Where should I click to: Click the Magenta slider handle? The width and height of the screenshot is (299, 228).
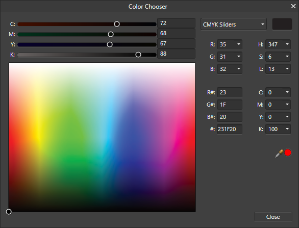[x=111, y=34]
